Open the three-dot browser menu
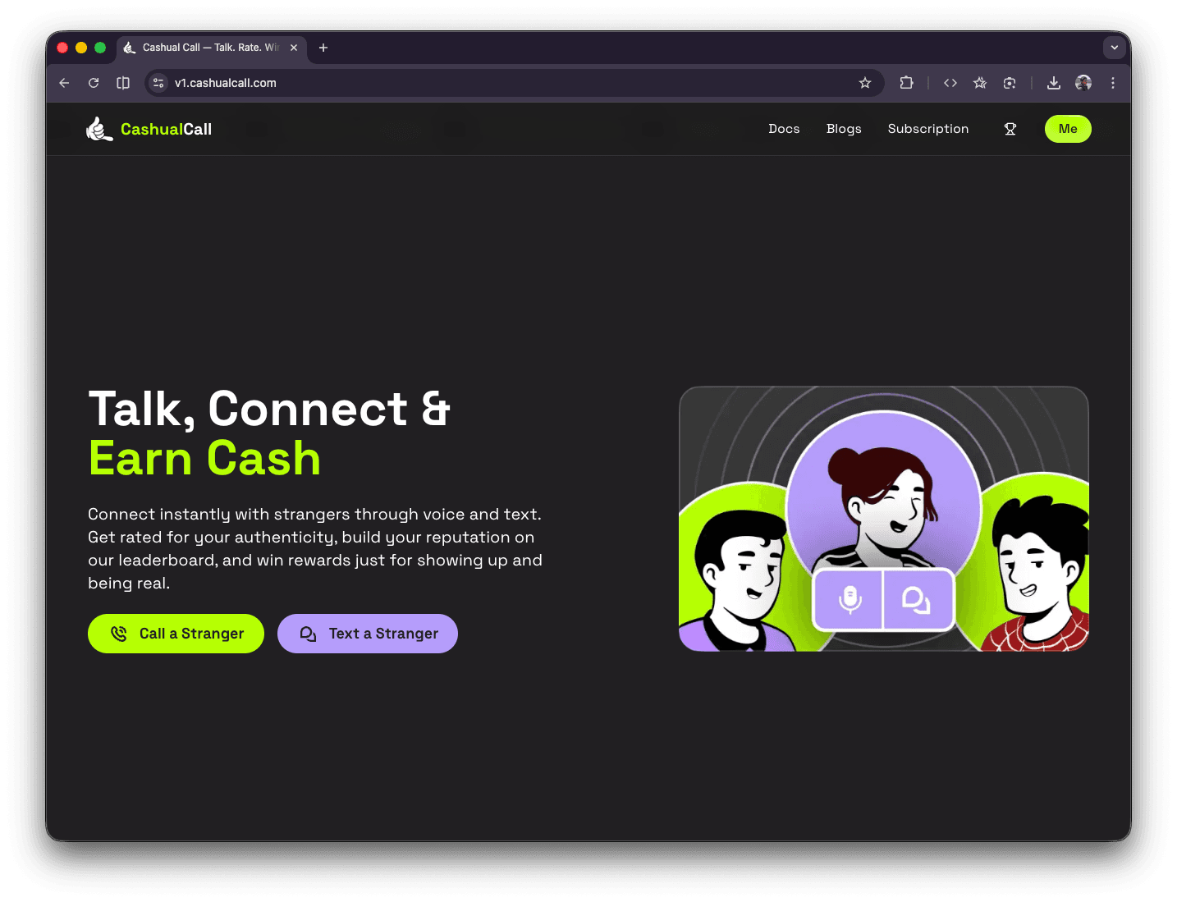The width and height of the screenshot is (1177, 902). 1113,83
